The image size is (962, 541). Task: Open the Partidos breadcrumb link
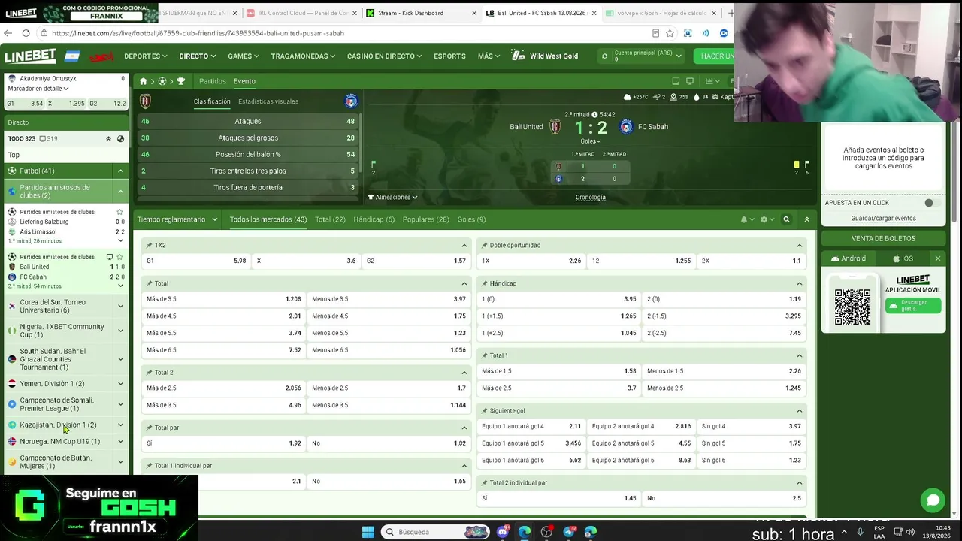point(213,81)
